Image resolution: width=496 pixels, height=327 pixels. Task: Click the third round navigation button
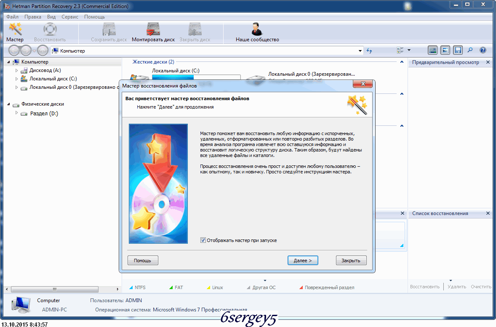click(43, 50)
